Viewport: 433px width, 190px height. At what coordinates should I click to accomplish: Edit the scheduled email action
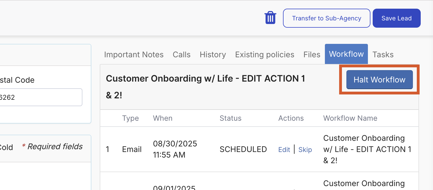click(x=284, y=149)
